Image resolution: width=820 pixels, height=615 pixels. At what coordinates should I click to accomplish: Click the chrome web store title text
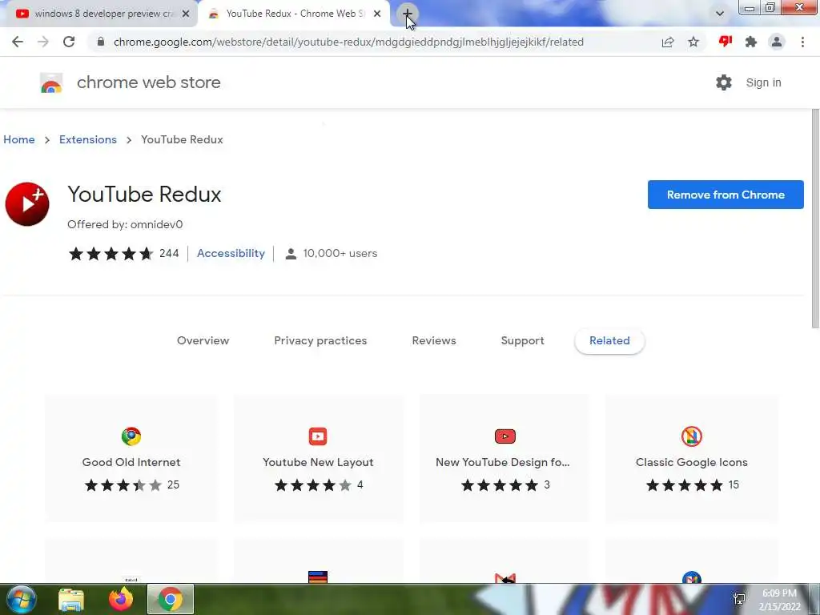pyautogui.click(x=148, y=82)
